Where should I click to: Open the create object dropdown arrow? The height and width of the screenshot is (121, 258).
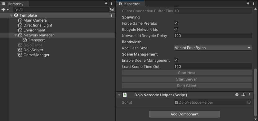(8, 10)
